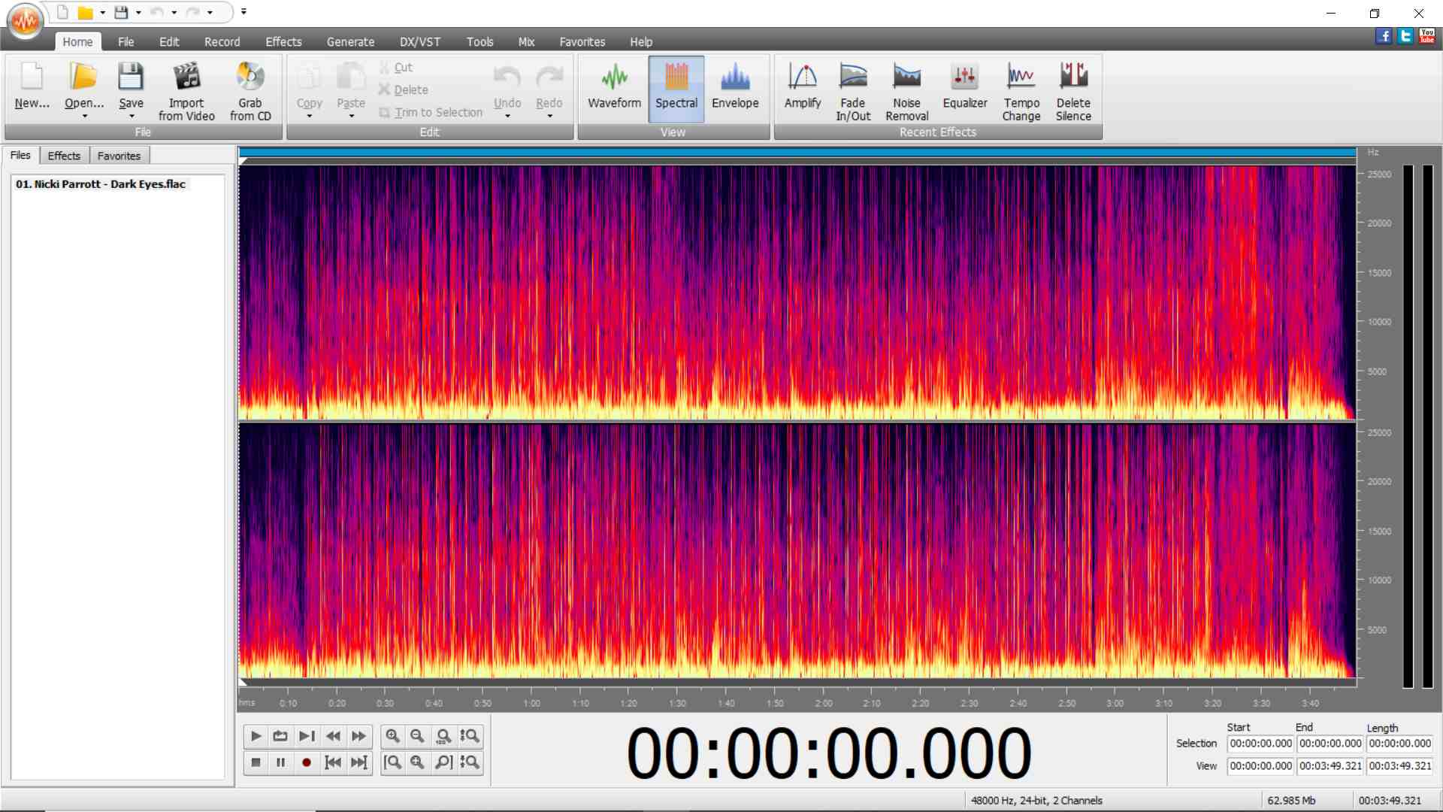Screen dimensions: 1443x812
Task: Click the Selection Start time field
Action: [x=1260, y=744]
